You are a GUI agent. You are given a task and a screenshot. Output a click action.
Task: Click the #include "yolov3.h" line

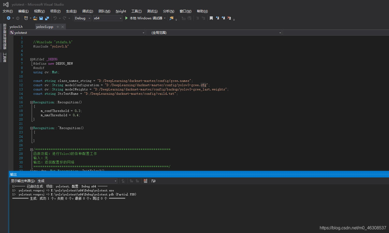(x=51, y=46)
